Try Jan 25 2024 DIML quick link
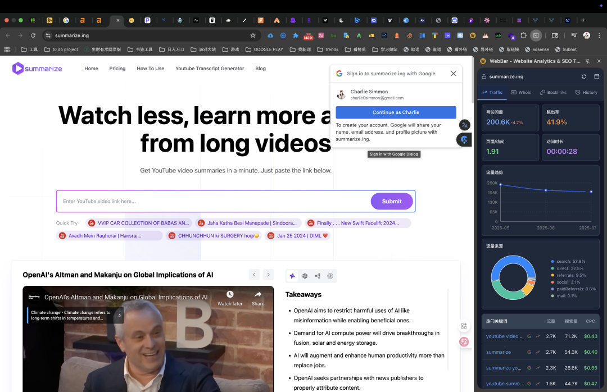The image size is (607, 392). (x=297, y=236)
